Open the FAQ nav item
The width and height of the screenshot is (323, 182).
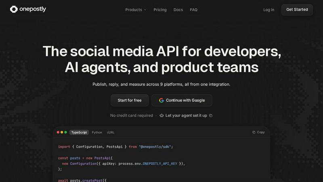click(194, 10)
